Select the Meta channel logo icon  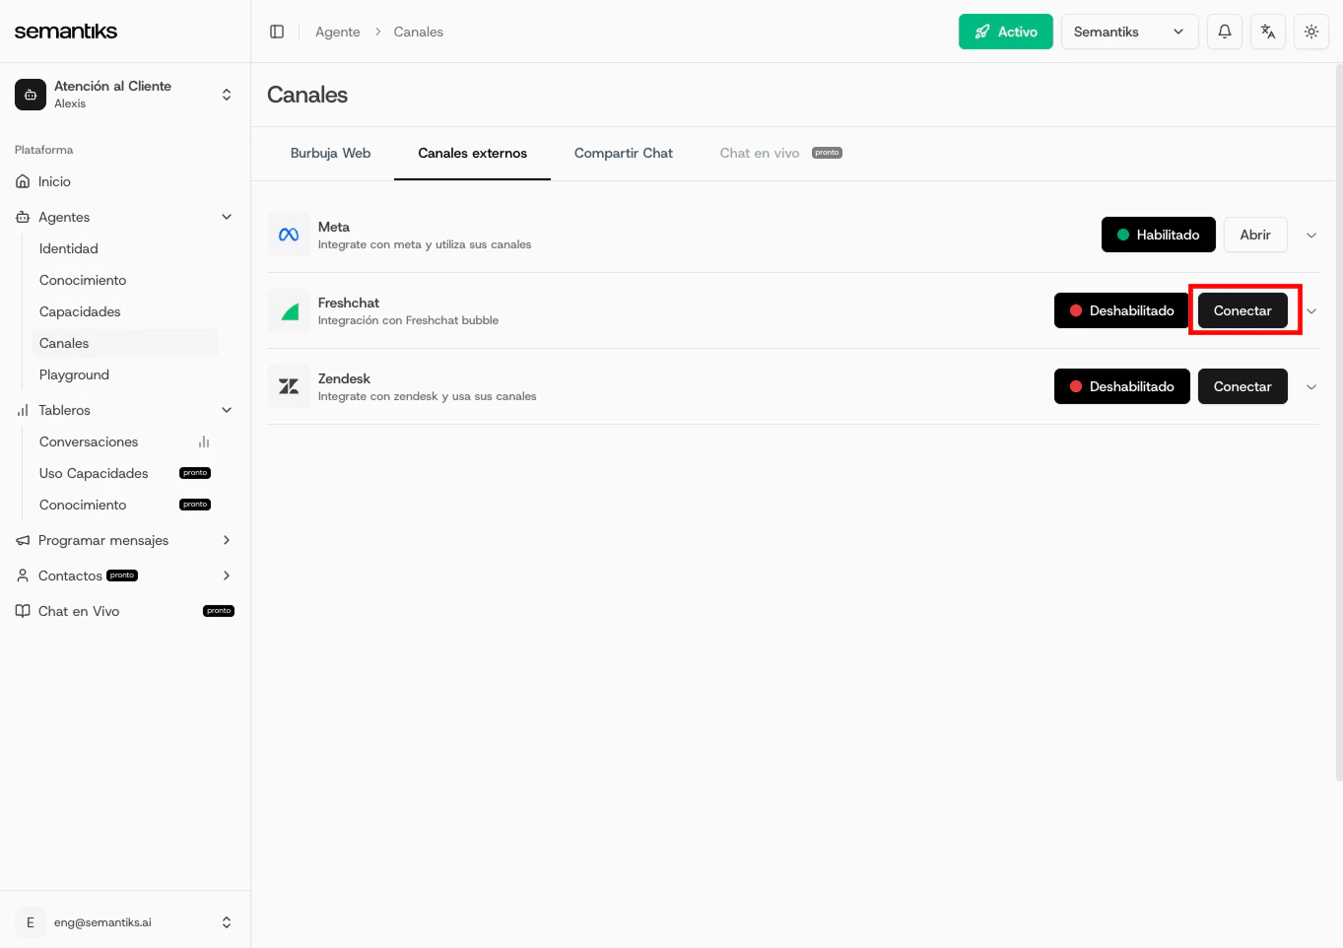click(289, 235)
